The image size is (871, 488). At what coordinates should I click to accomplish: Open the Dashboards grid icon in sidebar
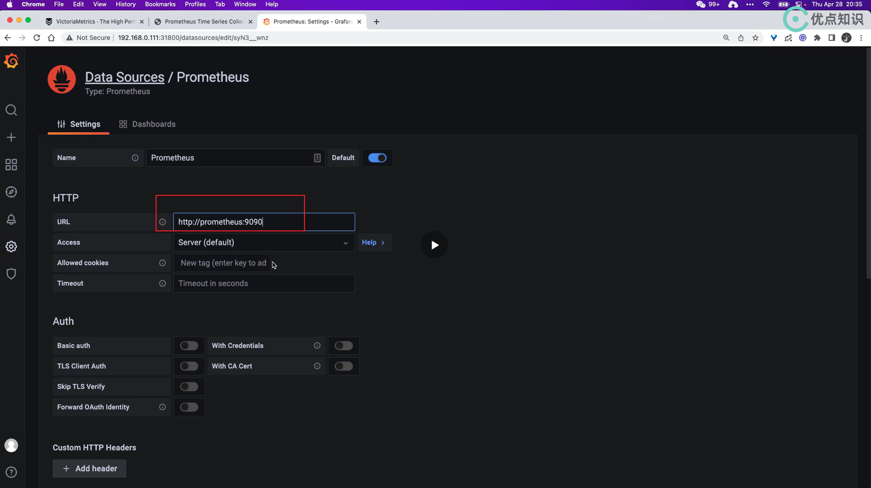(11, 164)
